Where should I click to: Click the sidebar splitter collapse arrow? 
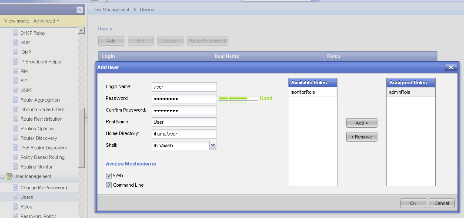pyautogui.click(x=86, y=117)
